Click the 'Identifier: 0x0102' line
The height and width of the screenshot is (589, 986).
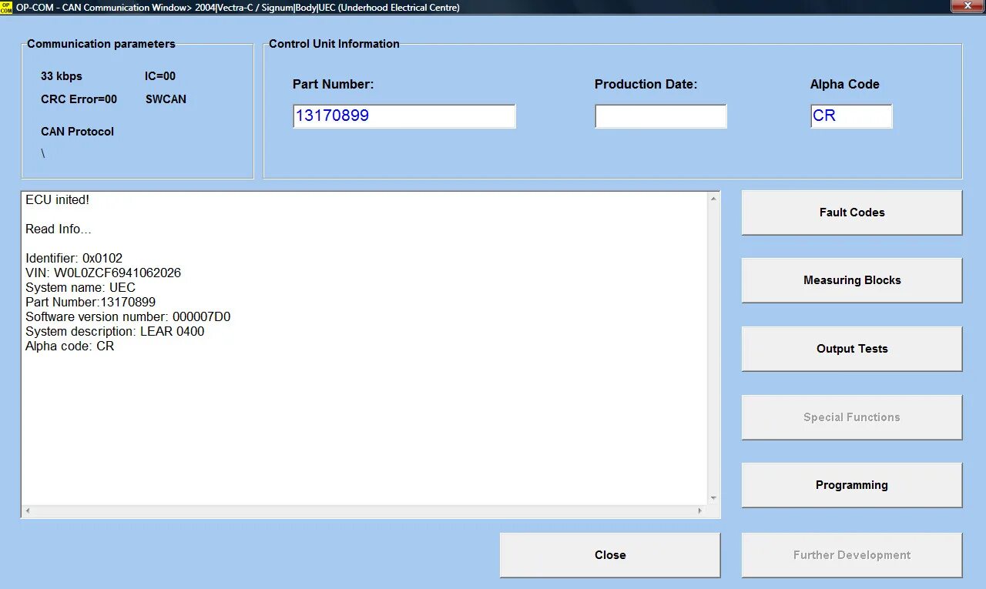[74, 259]
